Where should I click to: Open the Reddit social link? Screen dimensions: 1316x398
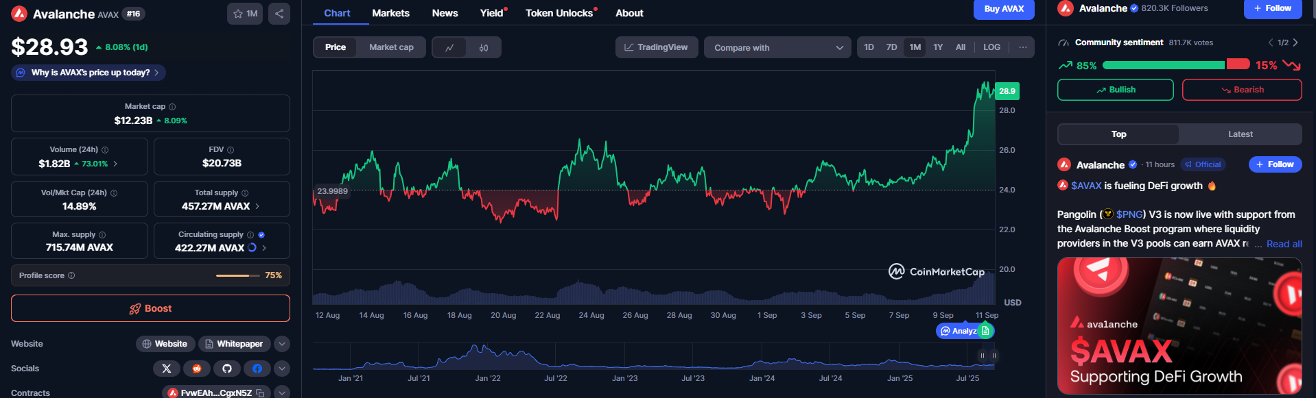(197, 369)
